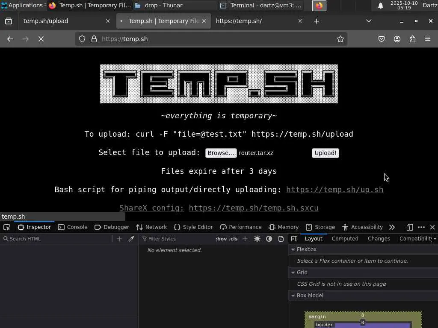The height and width of the screenshot is (328, 438).
Task: Open the temp.sh/up.sh link
Action: (x=334, y=190)
